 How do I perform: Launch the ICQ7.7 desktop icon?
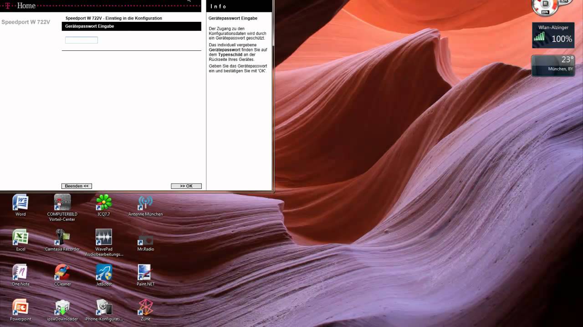pos(104,205)
